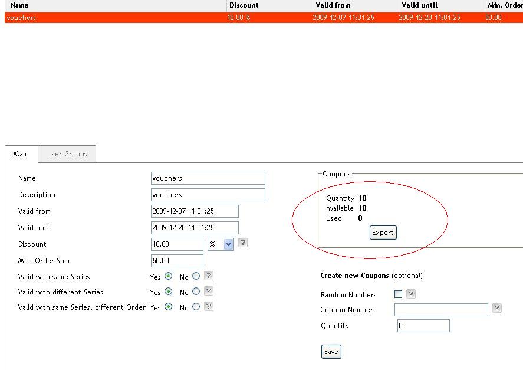Open the discount type % dropdown
This screenshot has height=370, width=523.
(221, 244)
